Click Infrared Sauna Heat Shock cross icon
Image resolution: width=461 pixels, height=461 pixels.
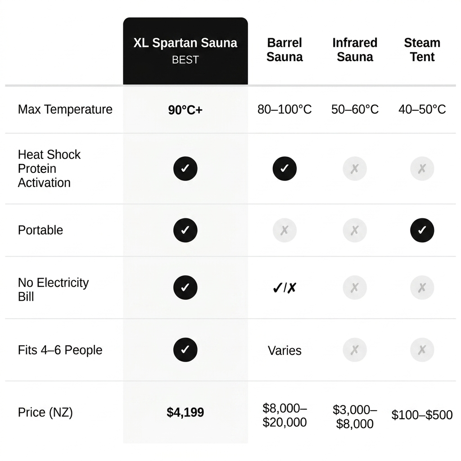click(355, 168)
